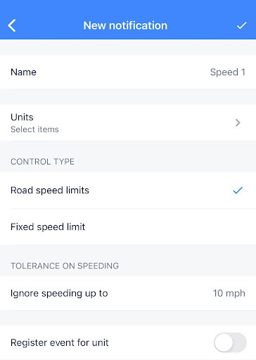This screenshot has width=256, height=360.
Task: Click the TOLERANCE ON SPEEDING section header
Action: point(65,266)
